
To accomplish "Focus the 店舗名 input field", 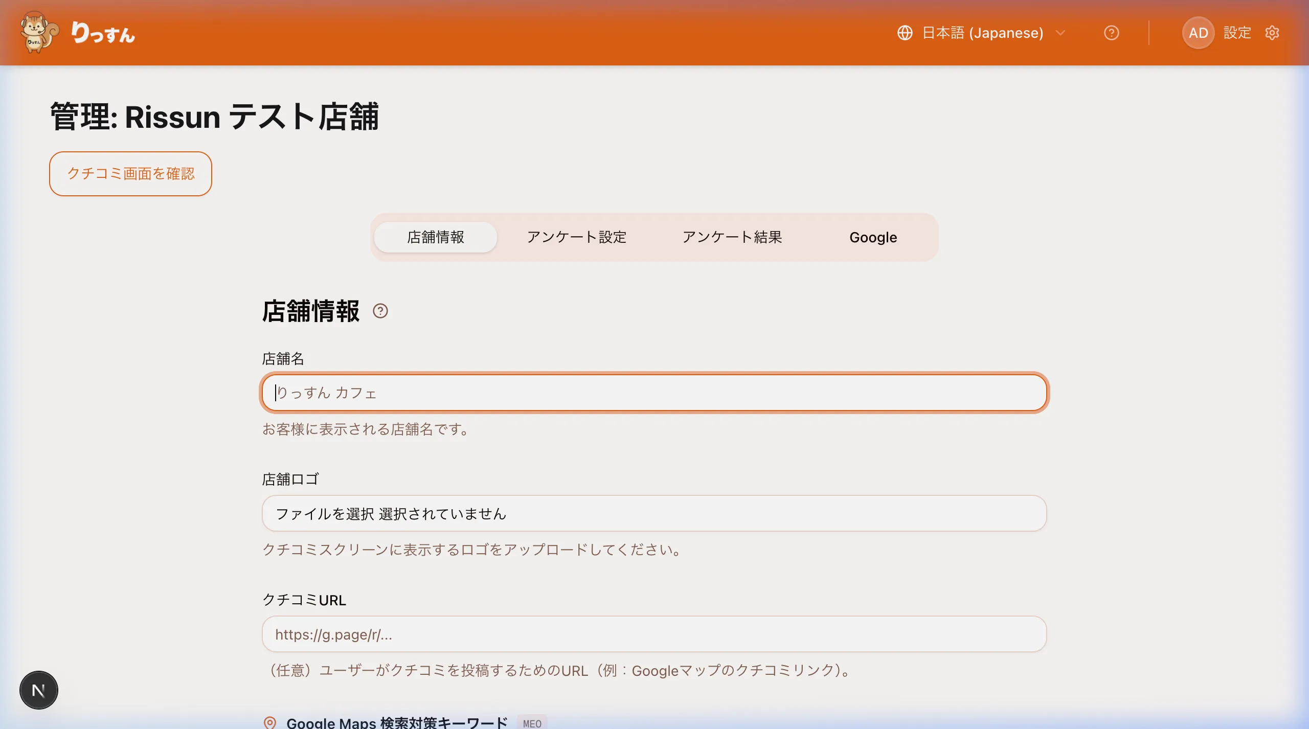I will [x=654, y=393].
